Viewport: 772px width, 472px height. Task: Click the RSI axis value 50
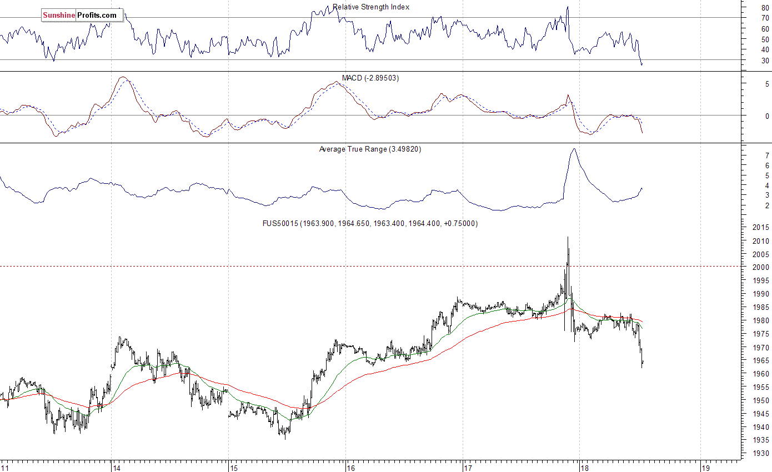pos(765,39)
